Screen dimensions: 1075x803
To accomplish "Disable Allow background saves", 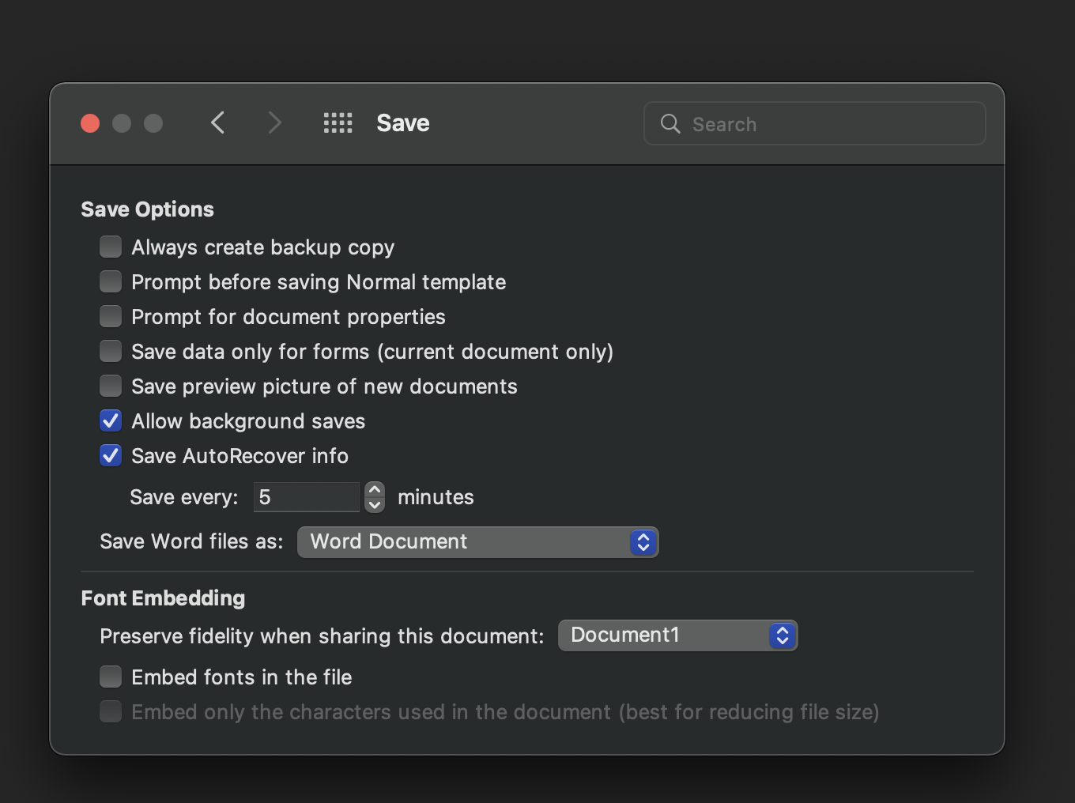I will [x=111, y=421].
